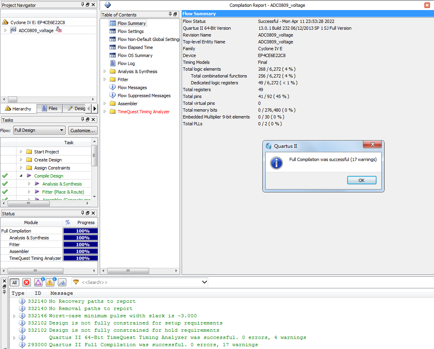Viewport: 434px width, 349px height.
Task: Expand ADC0809_voltage entity in hierarchy
Action: (x=5, y=31)
